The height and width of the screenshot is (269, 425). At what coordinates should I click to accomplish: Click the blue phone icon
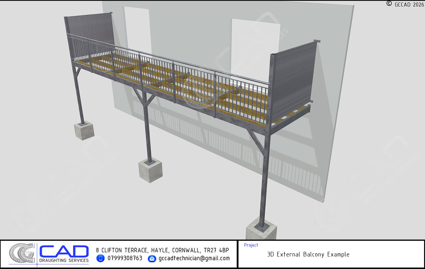point(100,258)
